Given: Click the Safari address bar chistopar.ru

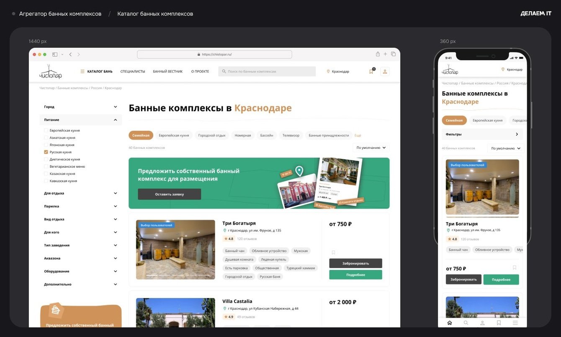Looking at the screenshot, I should [x=214, y=54].
